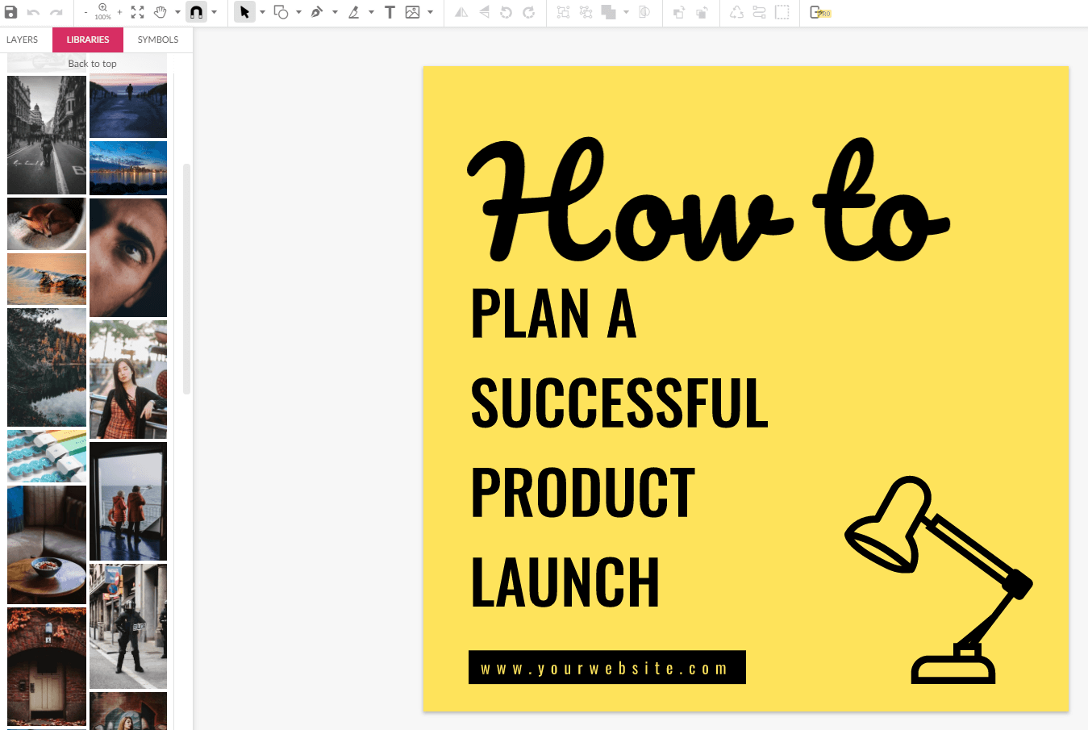
Task: Select the Pencil drawing tool
Action: coord(353,12)
